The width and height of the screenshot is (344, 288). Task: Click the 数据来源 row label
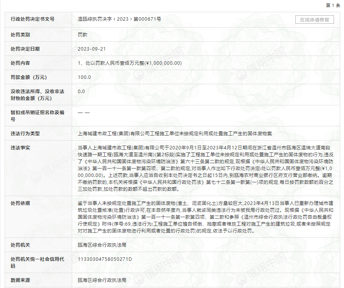tap(20, 281)
